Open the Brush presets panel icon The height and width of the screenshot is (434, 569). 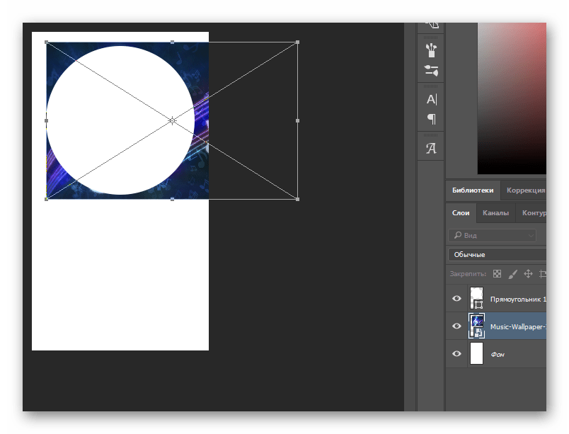click(x=431, y=50)
